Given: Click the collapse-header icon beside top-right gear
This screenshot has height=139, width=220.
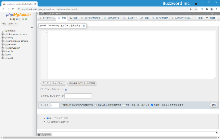Looking at the screenshot, I should pos(216,14).
